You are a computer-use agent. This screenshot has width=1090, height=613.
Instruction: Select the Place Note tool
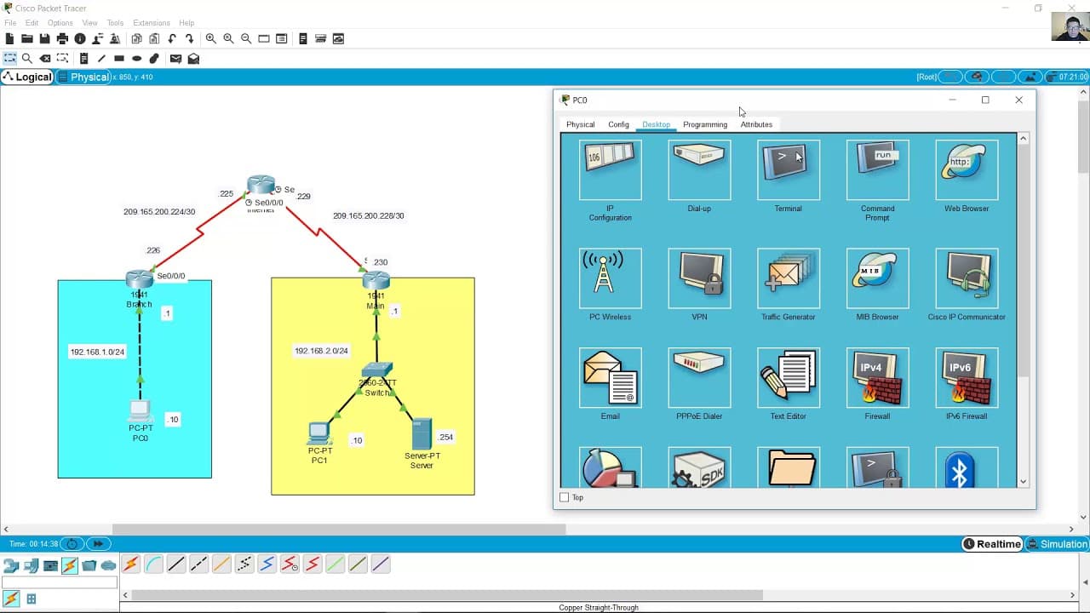pos(83,59)
